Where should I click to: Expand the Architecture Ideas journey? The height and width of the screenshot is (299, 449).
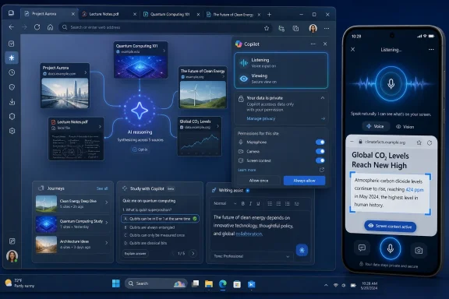click(x=107, y=243)
